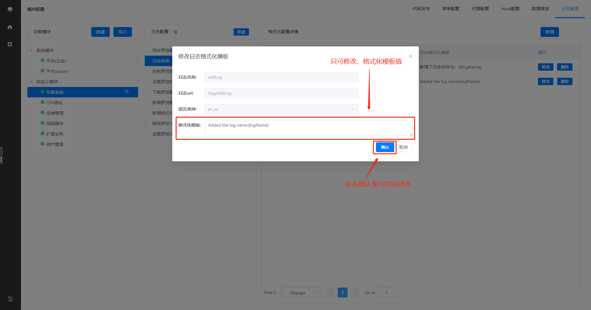Go to home via the sidebar house icon
This screenshot has width=591, height=310.
(x=10, y=27)
